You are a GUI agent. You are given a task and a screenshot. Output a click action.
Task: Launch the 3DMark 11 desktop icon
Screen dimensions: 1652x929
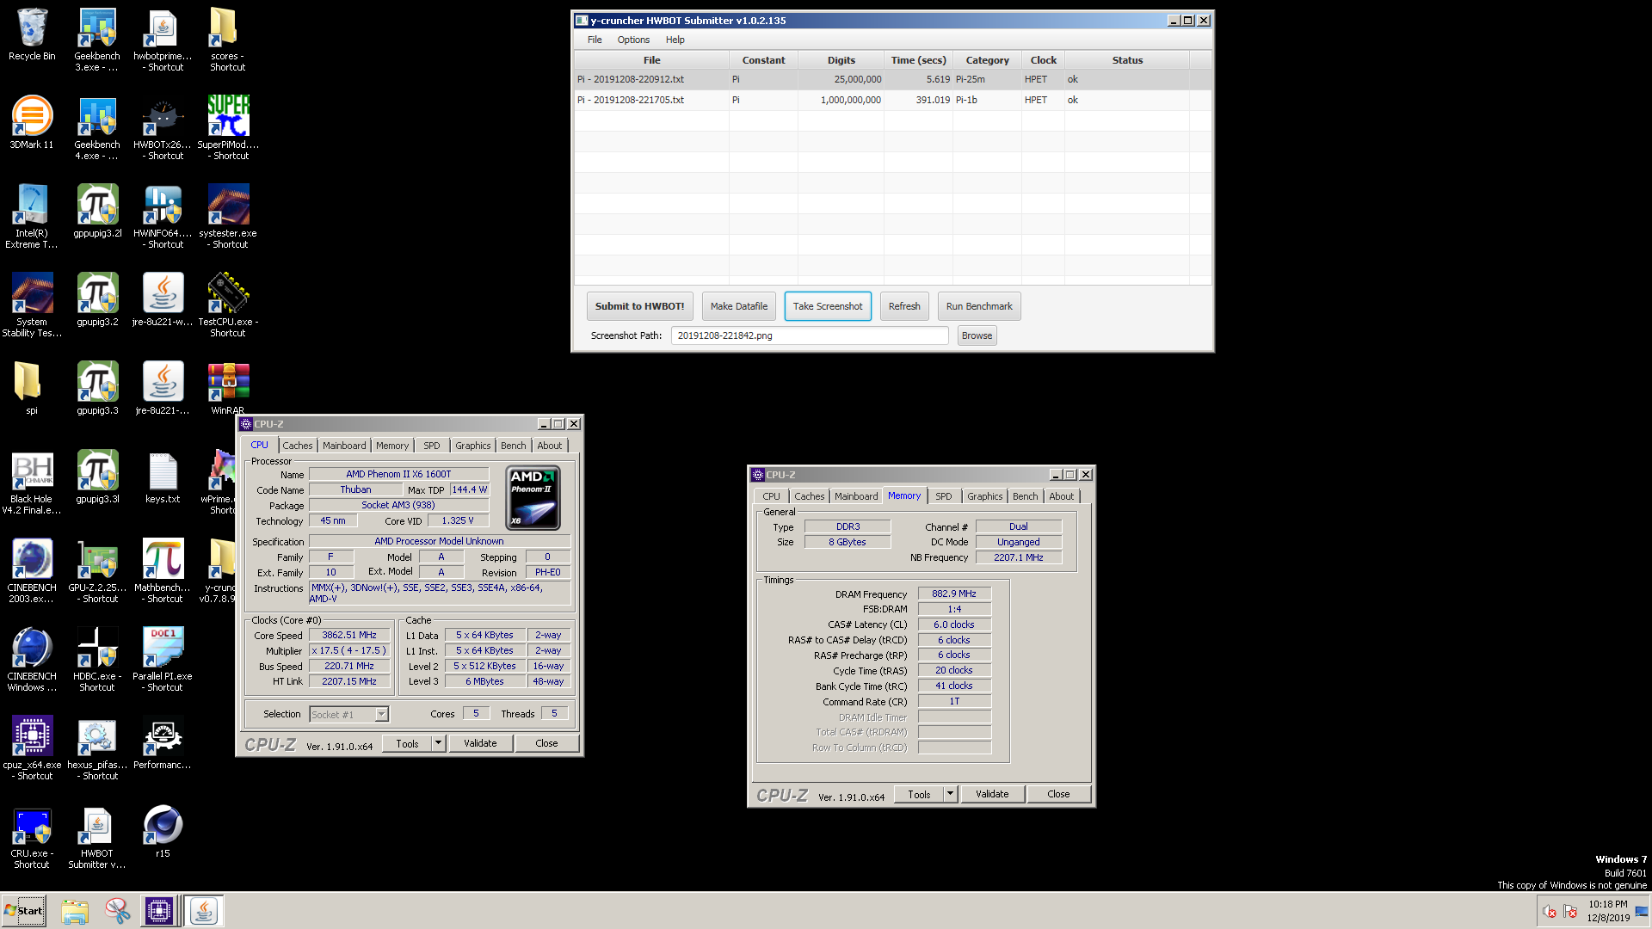(32, 123)
